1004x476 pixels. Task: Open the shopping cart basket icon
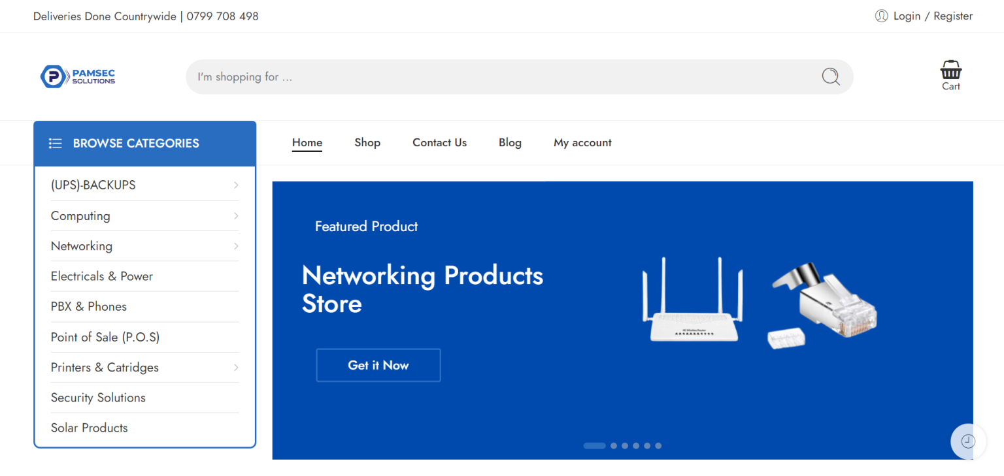click(x=950, y=70)
